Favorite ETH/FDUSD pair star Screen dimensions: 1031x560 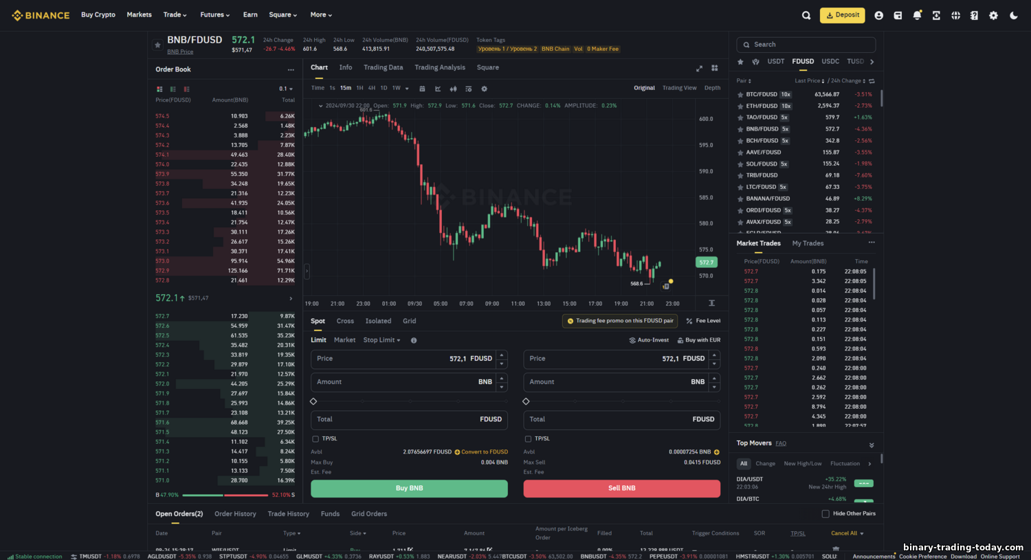pos(740,107)
